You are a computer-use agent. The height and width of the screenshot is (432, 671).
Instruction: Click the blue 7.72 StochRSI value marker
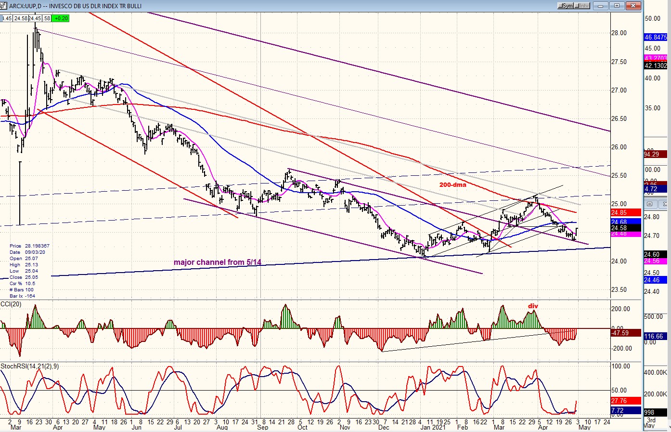click(626, 411)
